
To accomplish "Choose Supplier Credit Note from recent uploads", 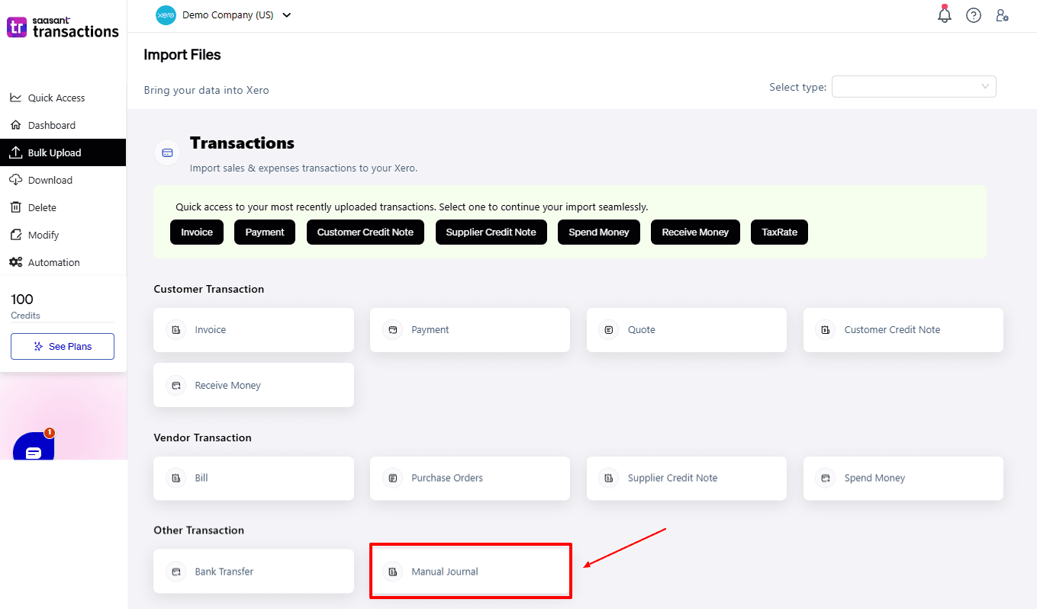I will coord(491,232).
